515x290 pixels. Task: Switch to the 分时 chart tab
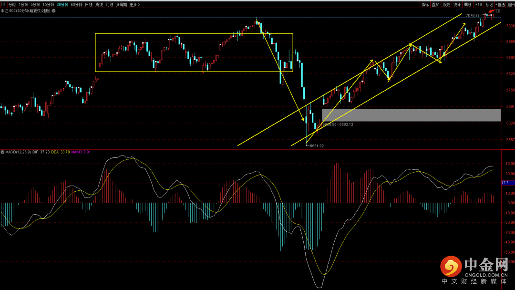12,4
